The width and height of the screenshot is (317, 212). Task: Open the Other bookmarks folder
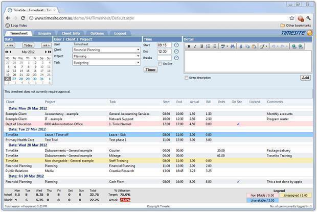click(296, 26)
